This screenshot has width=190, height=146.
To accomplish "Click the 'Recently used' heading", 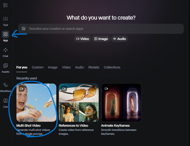I will [x=27, y=78].
